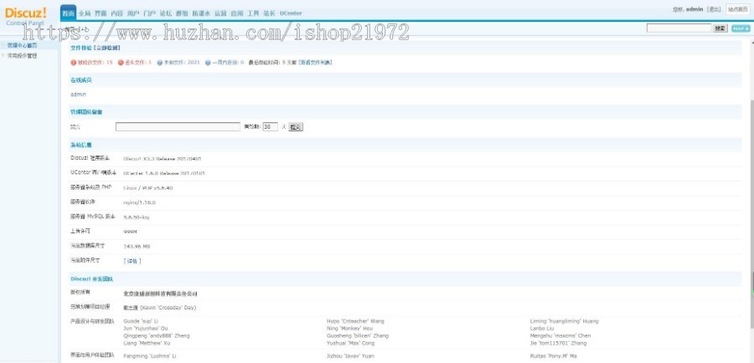Open the 群组 top menu
This screenshot has height=363, width=754.
coord(182,13)
